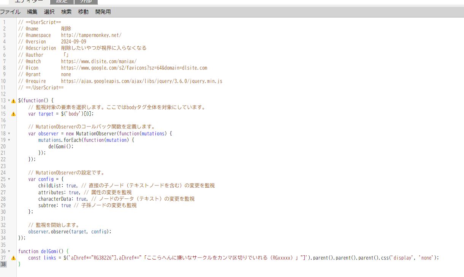The height and width of the screenshot is (277, 464).
Task: Select the エディター tab
Action: (x=29, y=2)
